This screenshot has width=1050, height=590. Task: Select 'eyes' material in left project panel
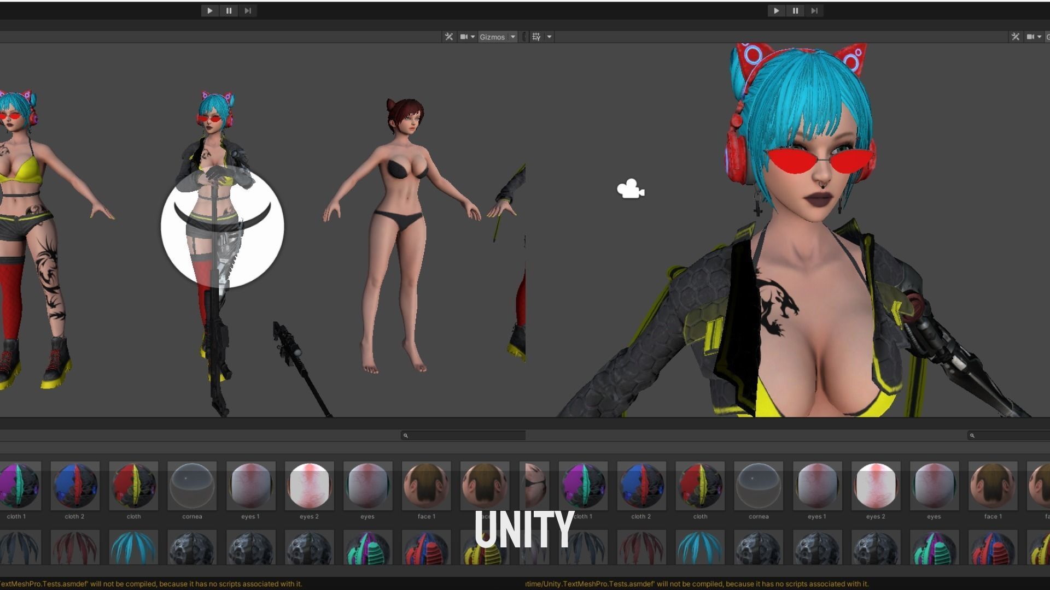point(367,486)
